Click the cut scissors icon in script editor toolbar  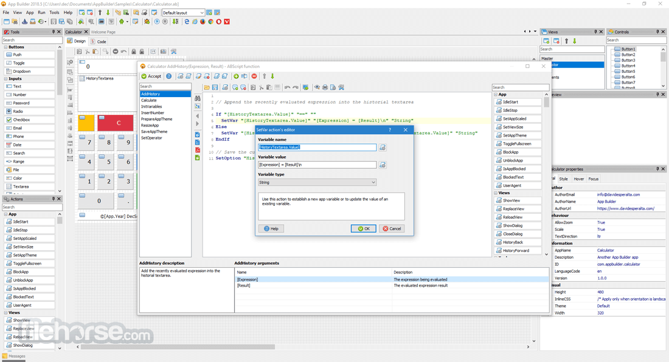point(261,87)
